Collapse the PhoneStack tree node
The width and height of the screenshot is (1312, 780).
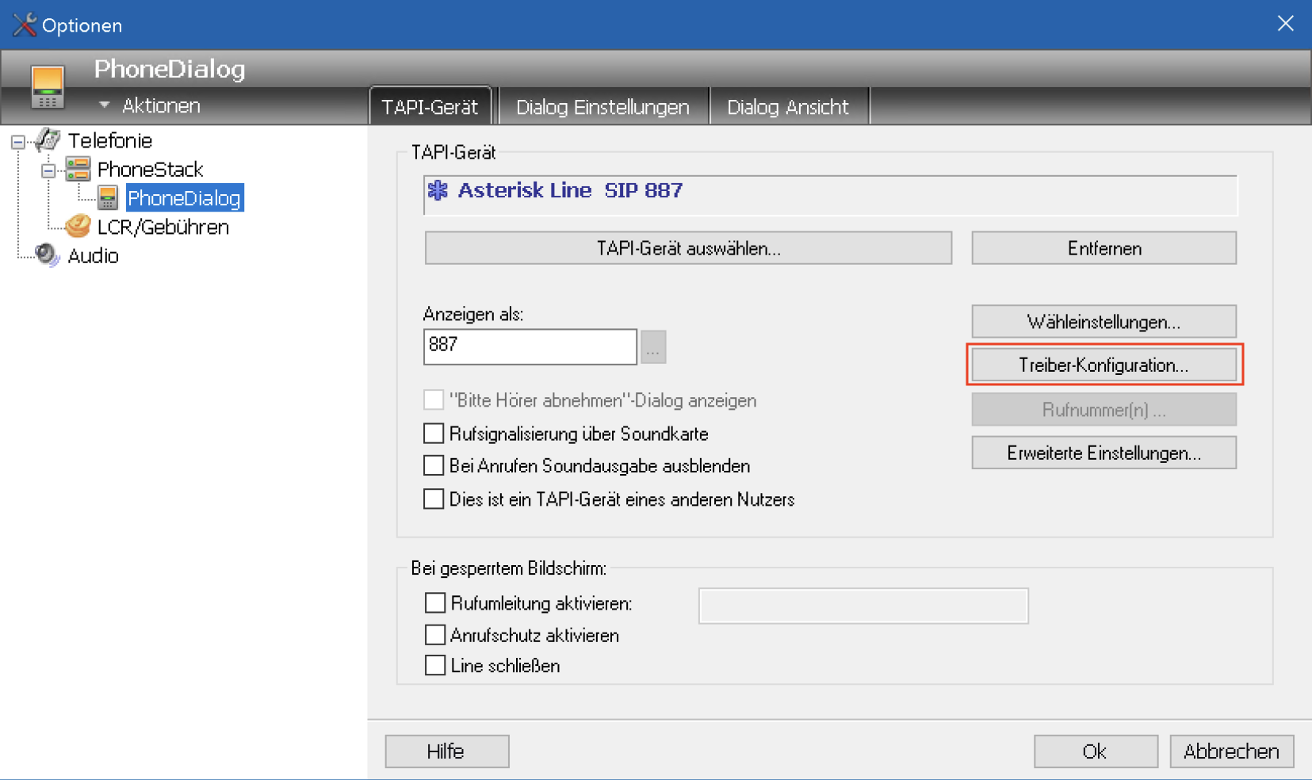[x=48, y=170]
